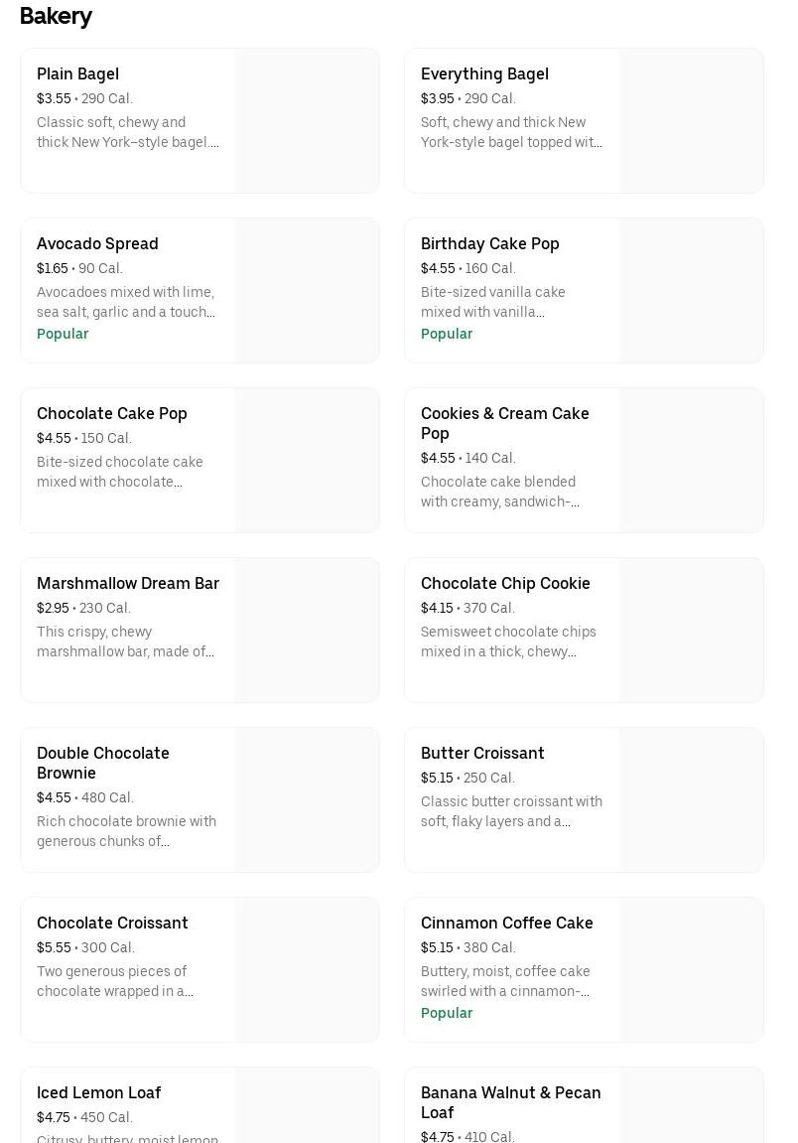The height and width of the screenshot is (1143, 798).
Task: Click the Plain Bagel image thumbnail
Action: click(307, 121)
